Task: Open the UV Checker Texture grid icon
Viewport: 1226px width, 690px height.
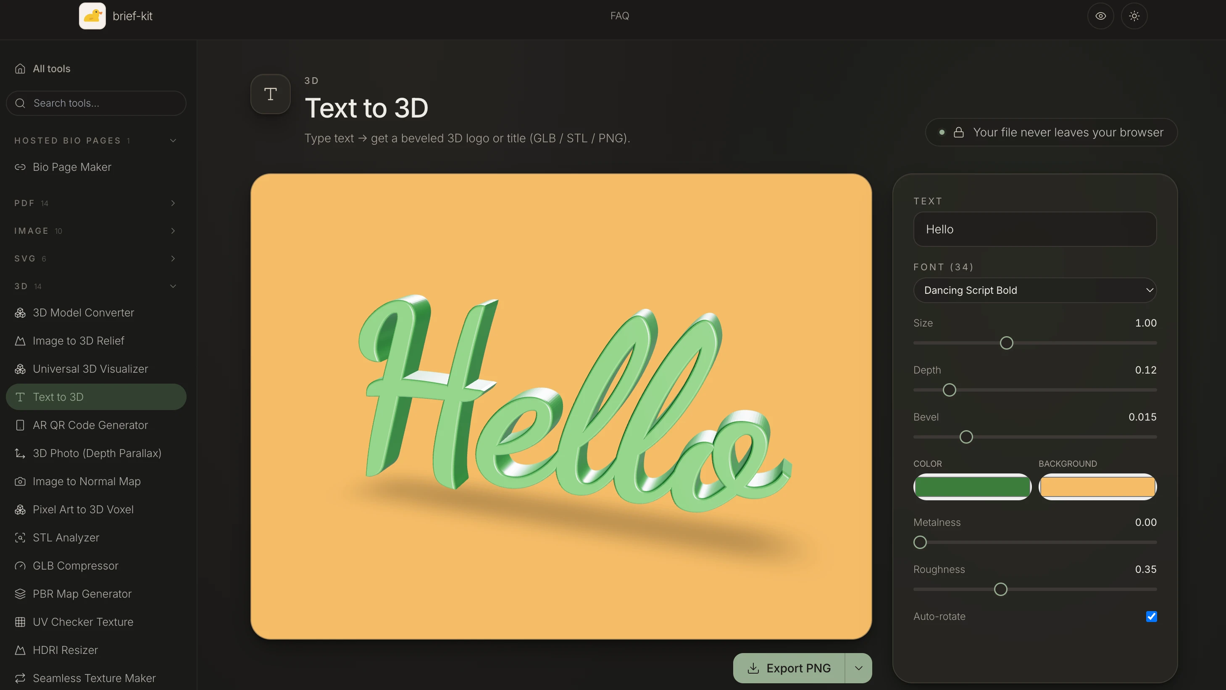Action: pyautogui.click(x=20, y=622)
